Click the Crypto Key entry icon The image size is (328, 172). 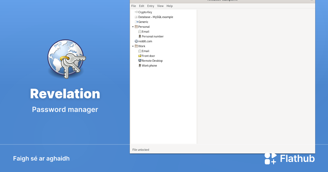(x=136, y=12)
